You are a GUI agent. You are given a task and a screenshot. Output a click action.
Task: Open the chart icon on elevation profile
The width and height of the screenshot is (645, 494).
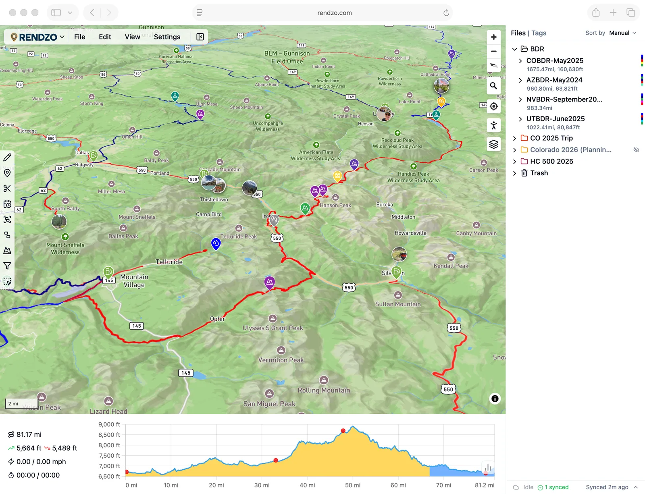[488, 467]
